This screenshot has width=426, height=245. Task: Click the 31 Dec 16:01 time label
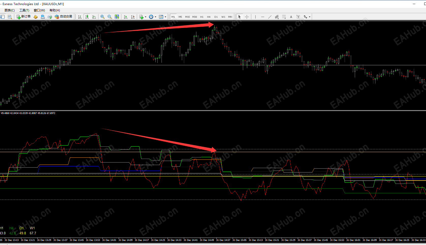353,240
